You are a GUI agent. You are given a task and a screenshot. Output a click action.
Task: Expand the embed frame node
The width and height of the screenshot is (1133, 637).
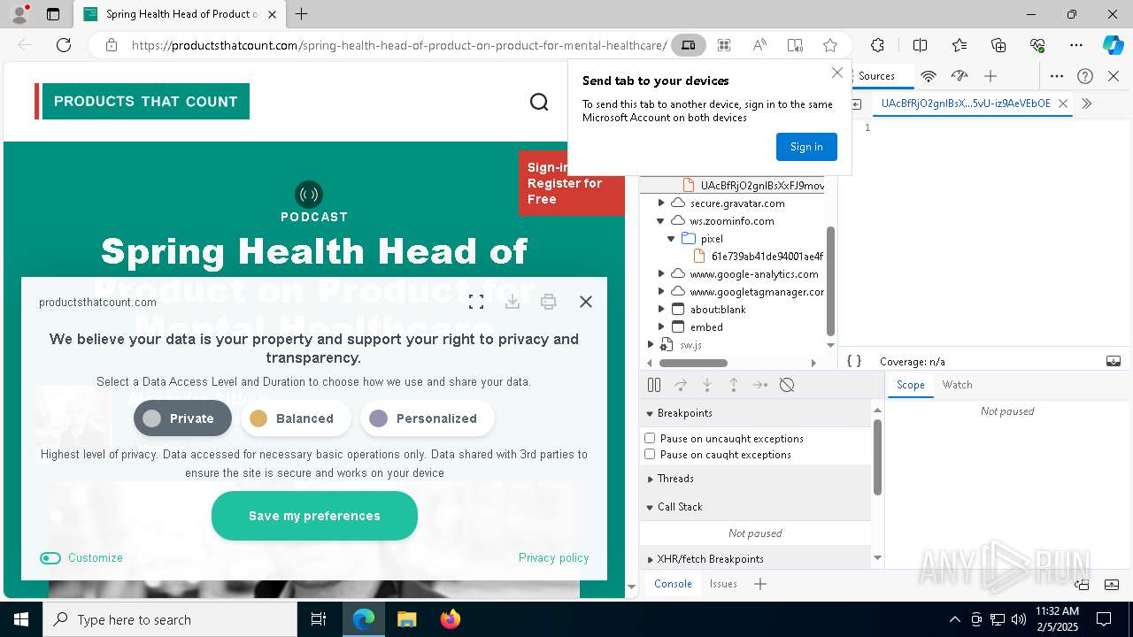[660, 326]
